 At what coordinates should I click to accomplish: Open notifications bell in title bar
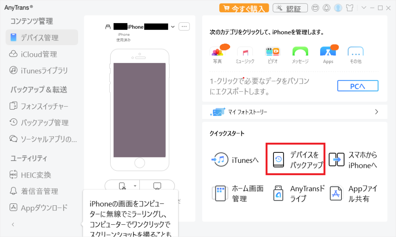[x=326, y=8]
